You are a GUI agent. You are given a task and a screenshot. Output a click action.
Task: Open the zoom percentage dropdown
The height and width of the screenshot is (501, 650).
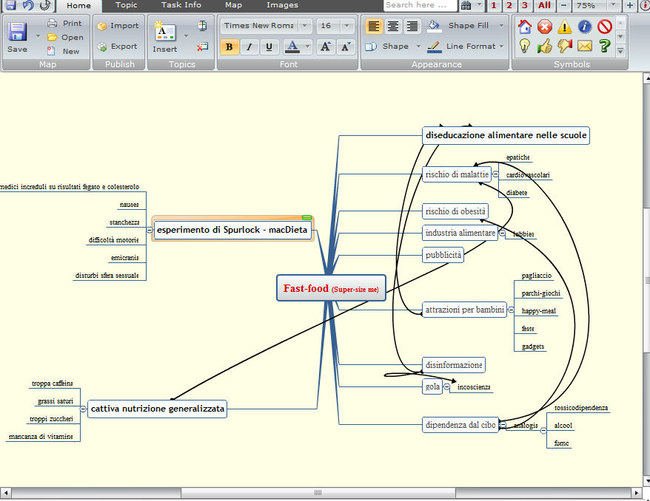click(x=613, y=5)
